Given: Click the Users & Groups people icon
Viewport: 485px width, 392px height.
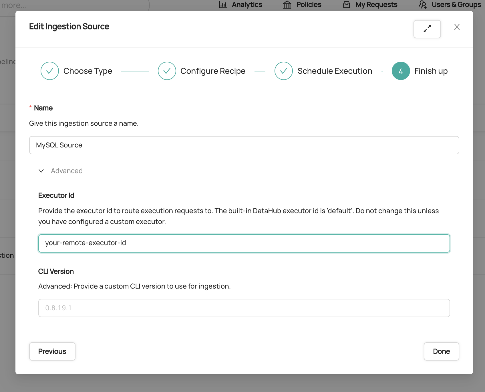Looking at the screenshot, I should click(x=423, y=5).
